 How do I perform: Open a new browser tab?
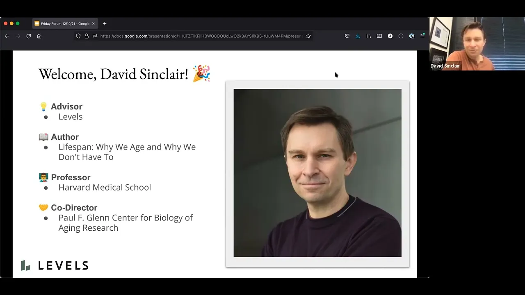coord(105,24)
